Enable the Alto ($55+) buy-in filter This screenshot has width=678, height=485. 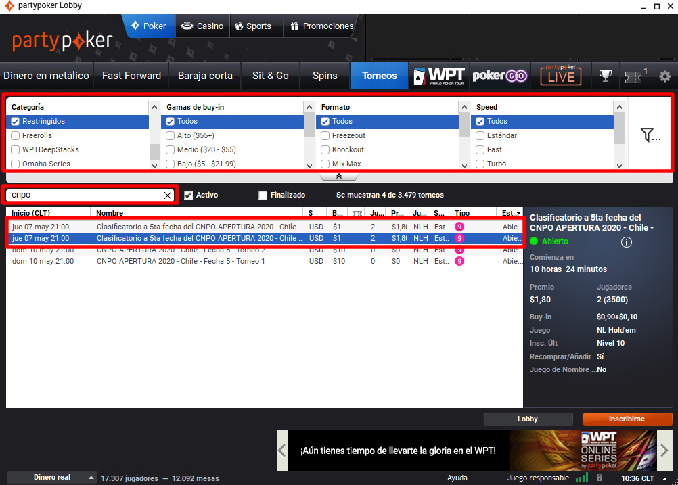170,136
